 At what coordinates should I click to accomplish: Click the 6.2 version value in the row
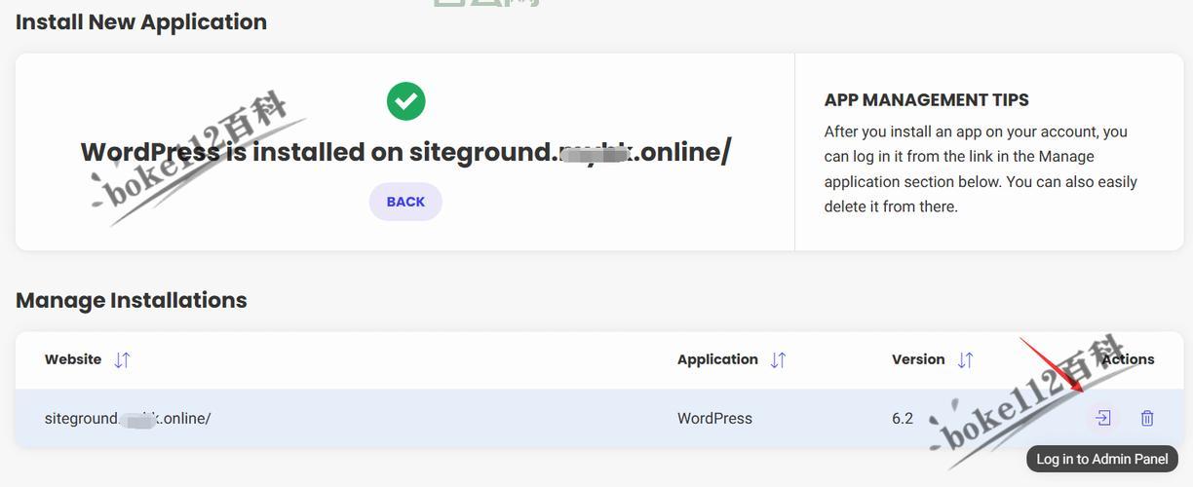click(x=903, y=419)
